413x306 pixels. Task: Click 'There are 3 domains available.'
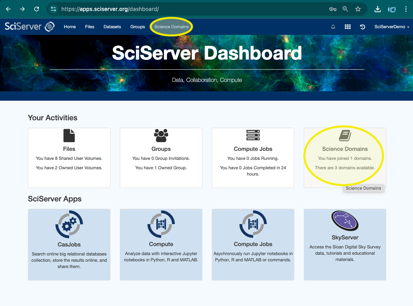(345, 168)
